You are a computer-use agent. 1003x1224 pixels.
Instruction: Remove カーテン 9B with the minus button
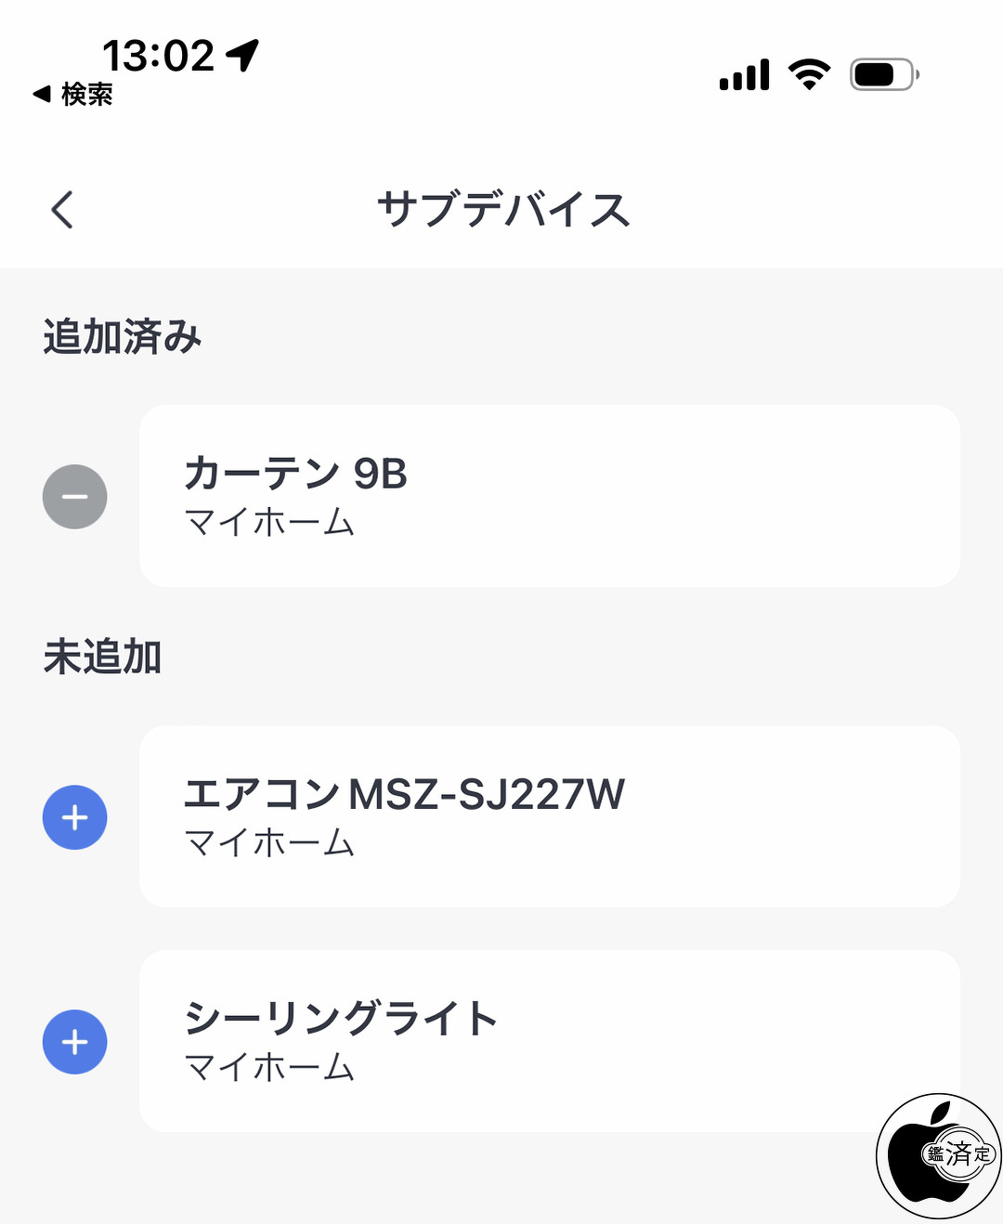click(x=75, y=497)
